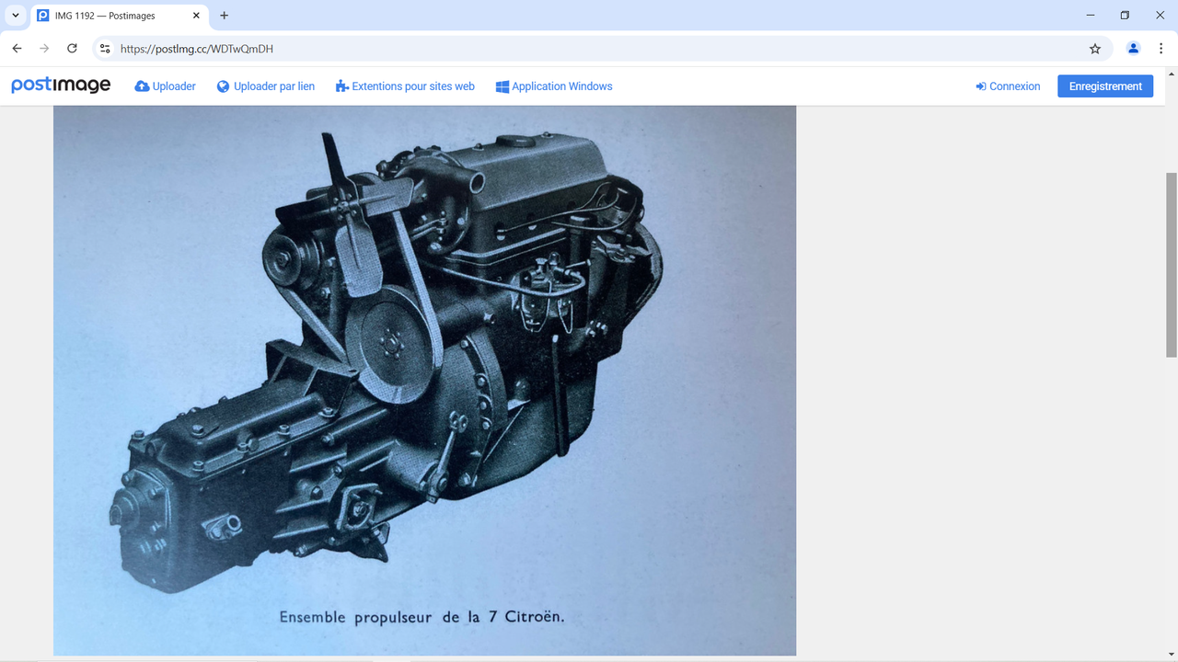Restore down the browser window

pyautogui.click(x=1125, y=16)
